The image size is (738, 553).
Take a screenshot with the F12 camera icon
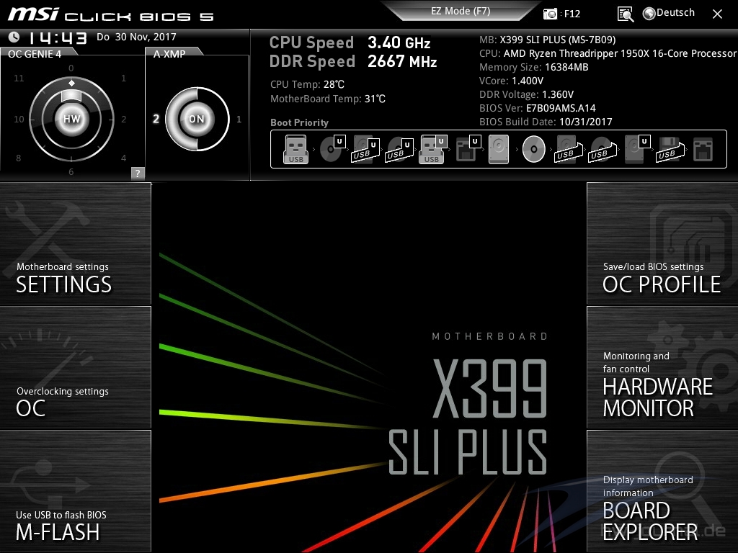(550, 14)
